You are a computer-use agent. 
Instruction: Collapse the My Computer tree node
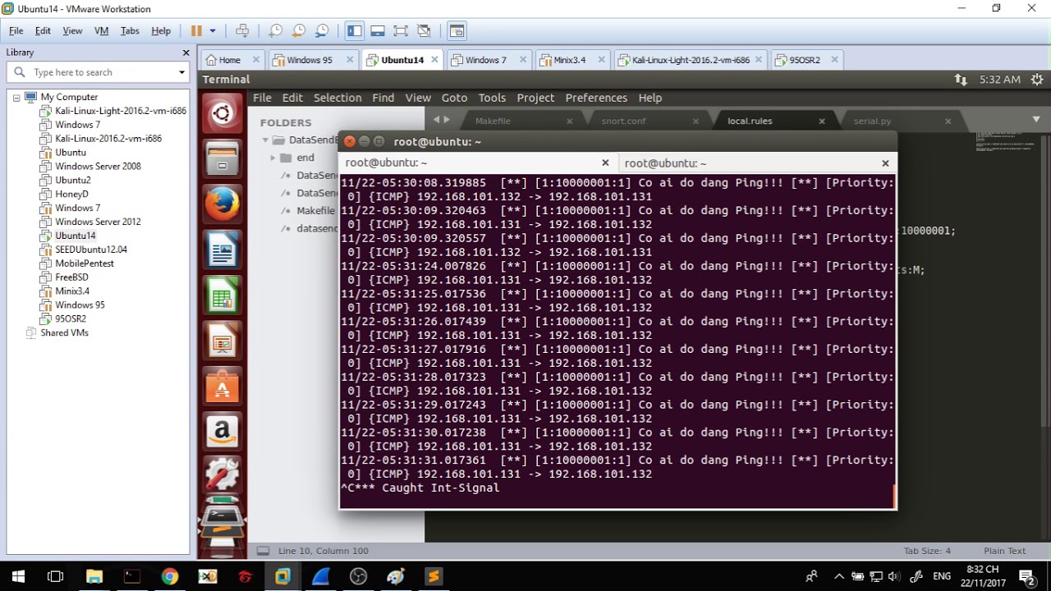tap(16, 98)
